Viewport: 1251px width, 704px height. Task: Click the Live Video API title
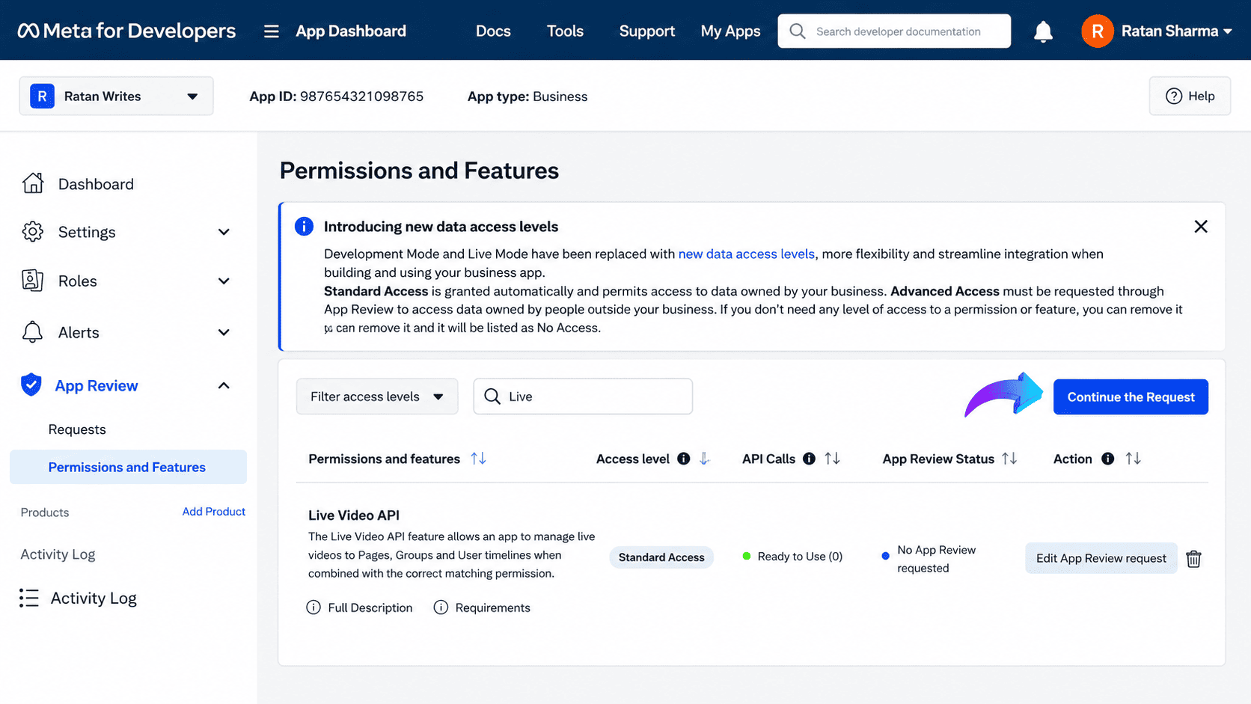(x=354, y=515)
